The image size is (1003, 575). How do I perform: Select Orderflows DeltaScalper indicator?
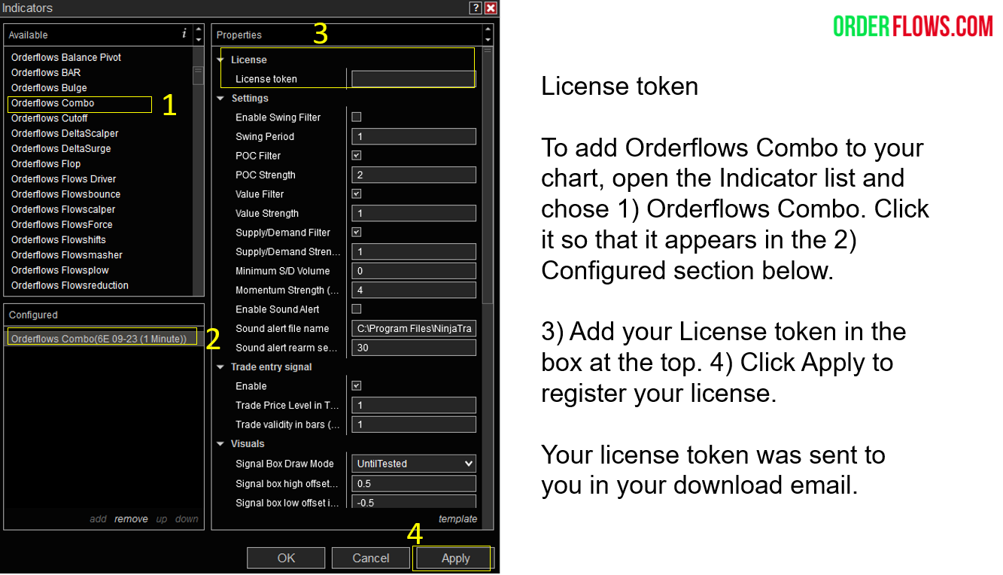pos(65,133)
